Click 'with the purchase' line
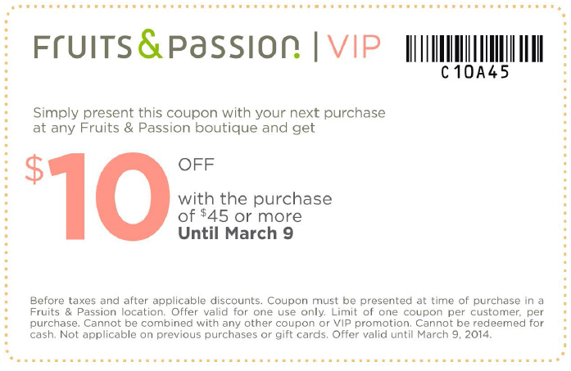The image size is (571, 371). [255, 199]
